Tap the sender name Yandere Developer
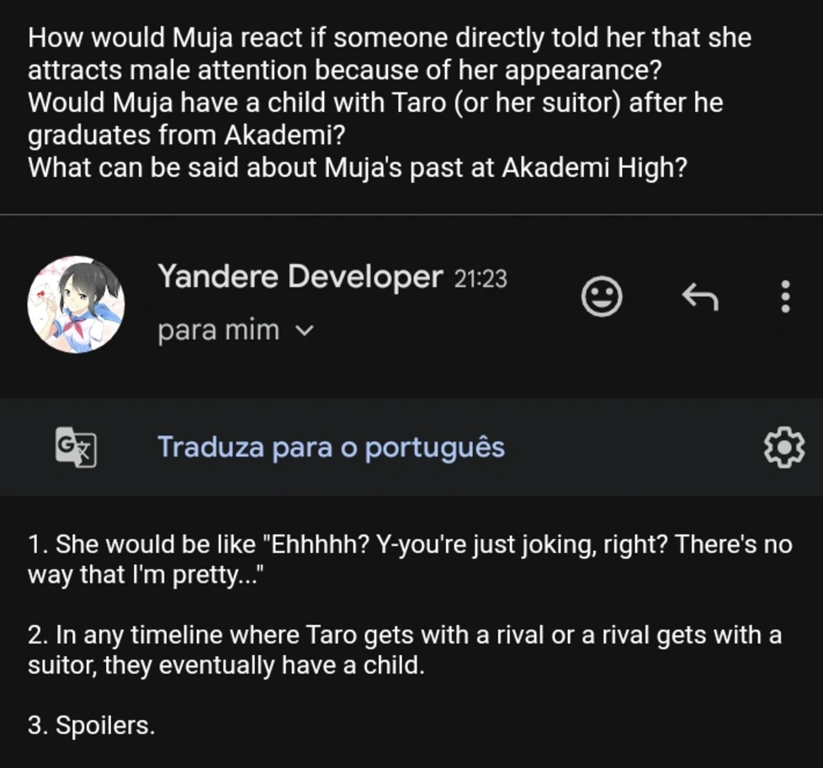 tap(300, 276)
